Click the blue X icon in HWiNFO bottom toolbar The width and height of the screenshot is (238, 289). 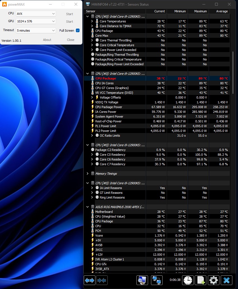click(x=227, y=280)
